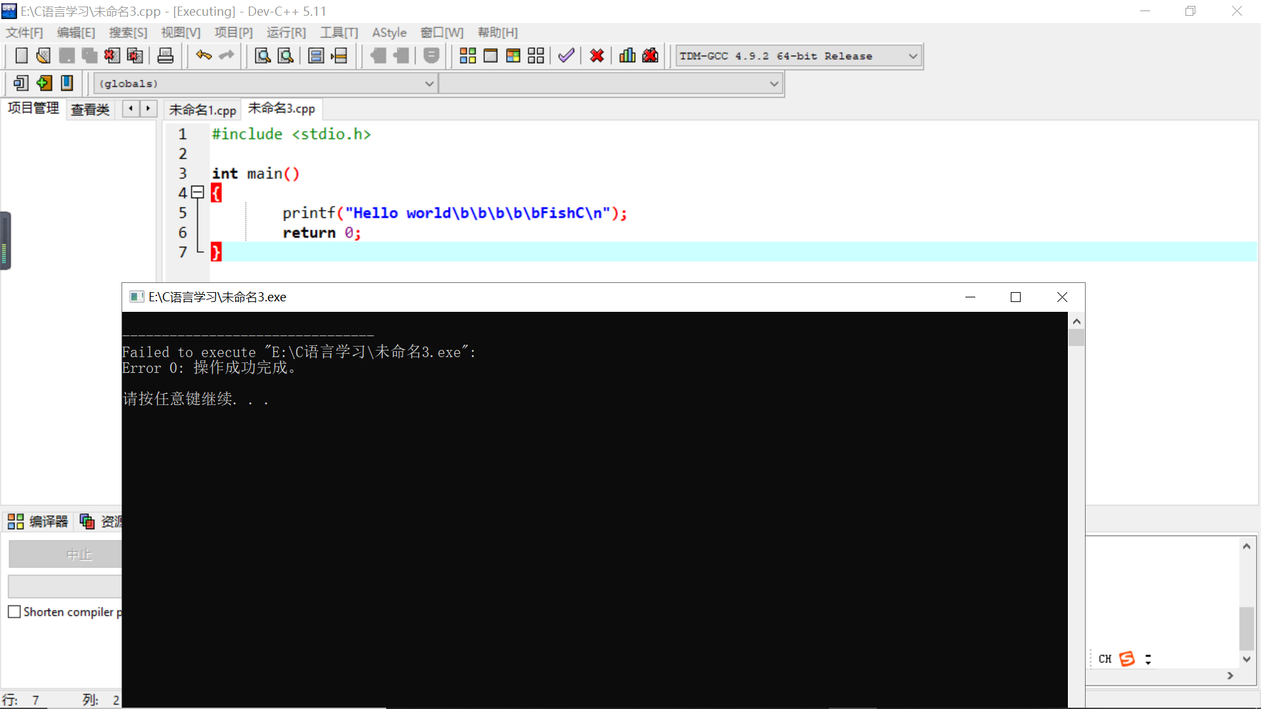The image size is (1261, 709).
Task: Click the Compile toolbar icon
Action: [x=468, y=56]
